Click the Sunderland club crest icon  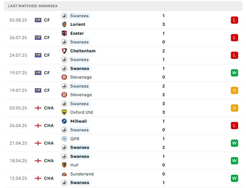[64, 174]
